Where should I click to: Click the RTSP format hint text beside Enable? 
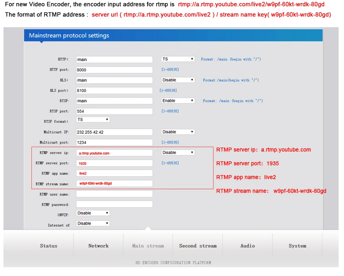(233, 101)
